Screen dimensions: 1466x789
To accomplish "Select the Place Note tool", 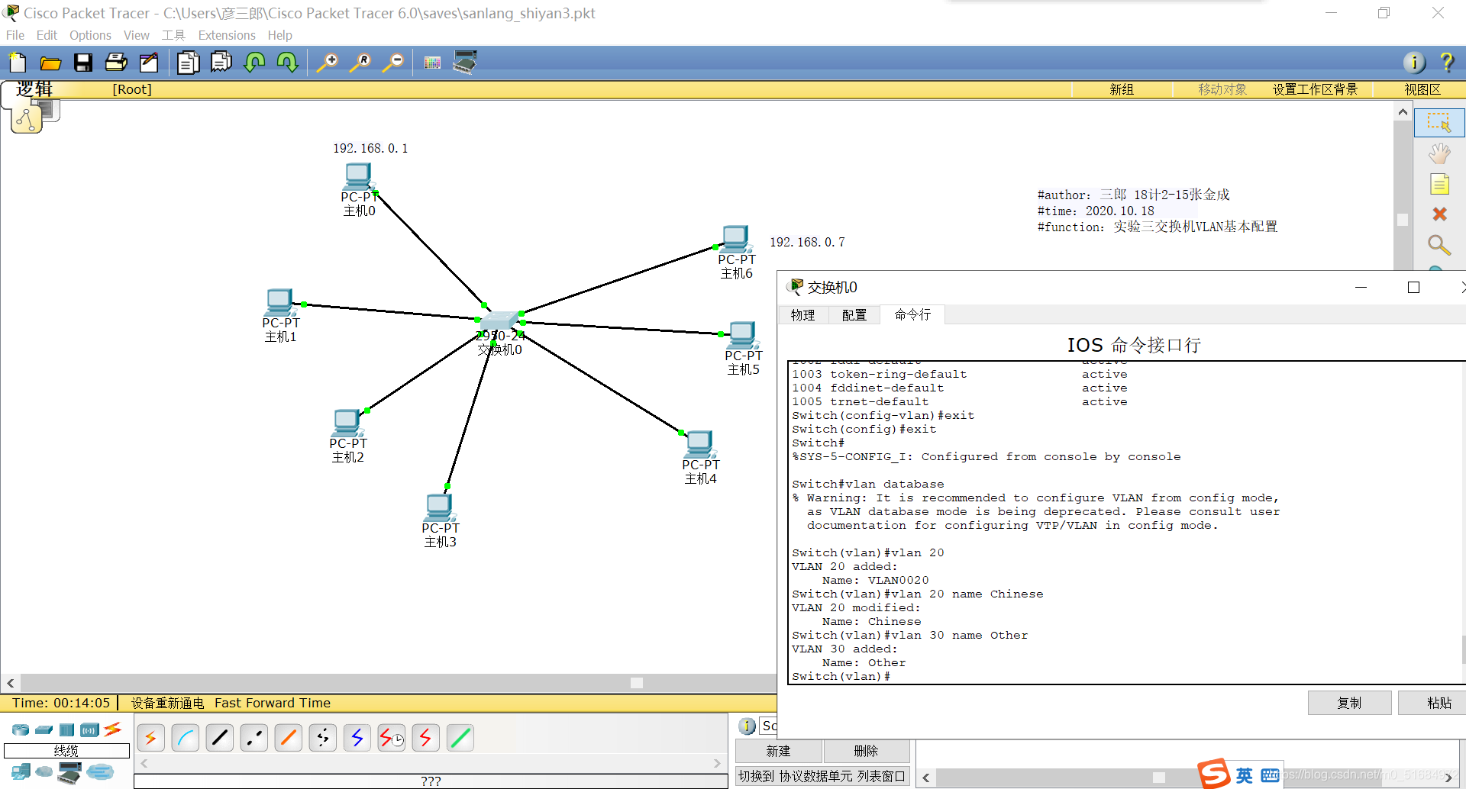I will point(1439,185).
